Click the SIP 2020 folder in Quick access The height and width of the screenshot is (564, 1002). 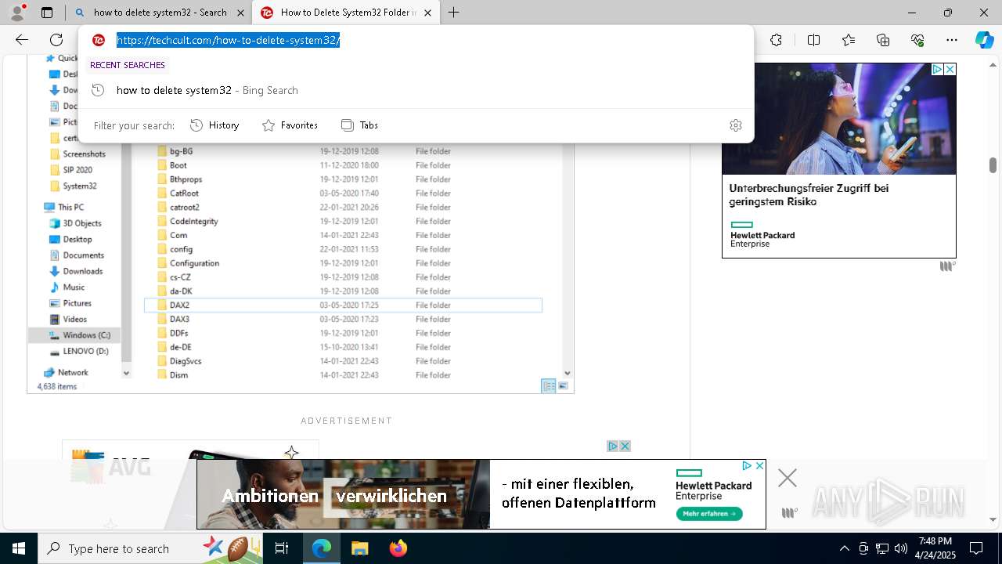pyautogui.click(x=70, y=170)
